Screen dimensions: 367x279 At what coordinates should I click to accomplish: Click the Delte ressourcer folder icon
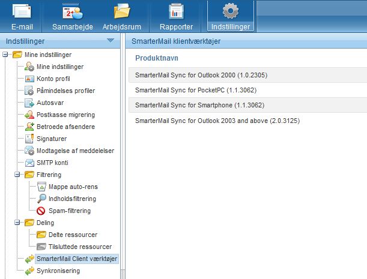[x=41, y=235]
